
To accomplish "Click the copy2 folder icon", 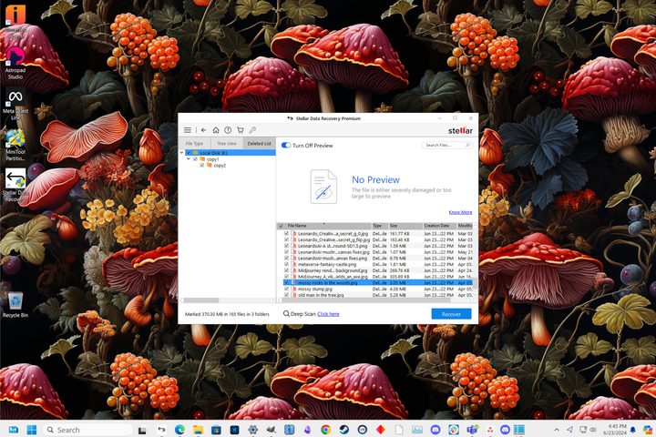I will pos(210,165).
